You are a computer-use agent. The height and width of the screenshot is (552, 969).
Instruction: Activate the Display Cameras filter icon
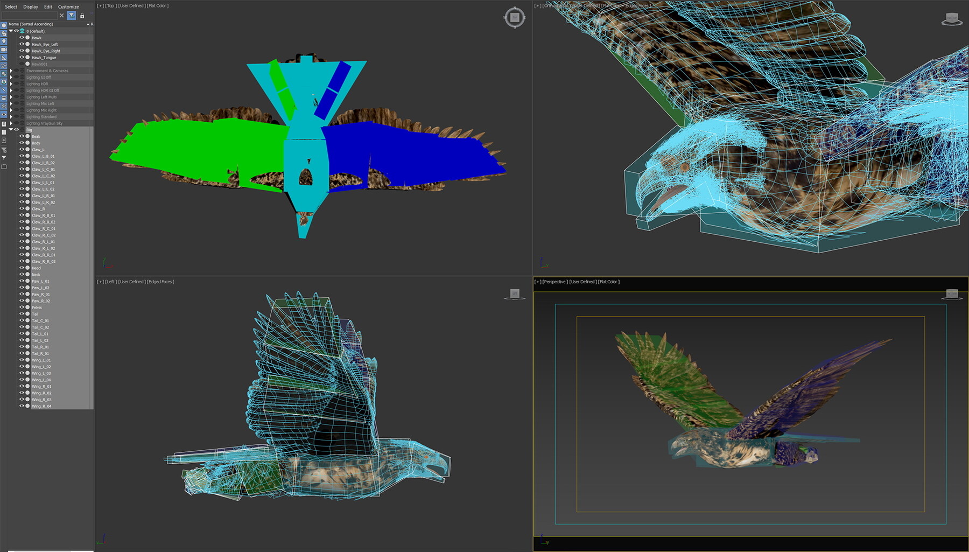pyautogui.click(x=3, y=48)
